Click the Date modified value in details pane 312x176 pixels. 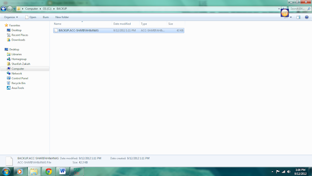click(90, 158)
